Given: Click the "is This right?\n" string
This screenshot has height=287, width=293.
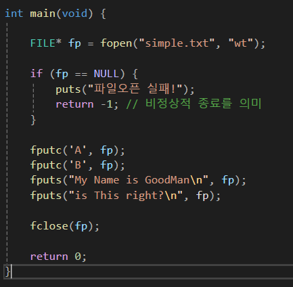Looking at the screenshot, I should pos(126,196).
